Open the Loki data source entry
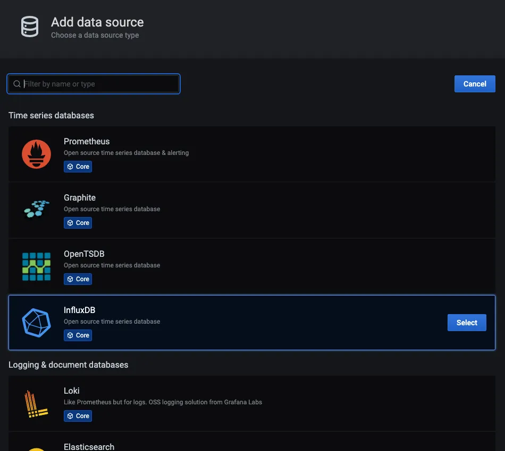Viewport: 505px width, 451px height. (252, 403)
